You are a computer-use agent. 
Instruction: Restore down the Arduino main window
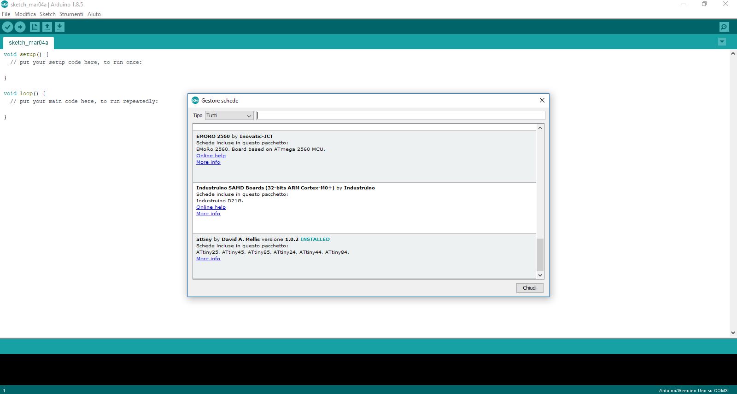tap(704, 4)
